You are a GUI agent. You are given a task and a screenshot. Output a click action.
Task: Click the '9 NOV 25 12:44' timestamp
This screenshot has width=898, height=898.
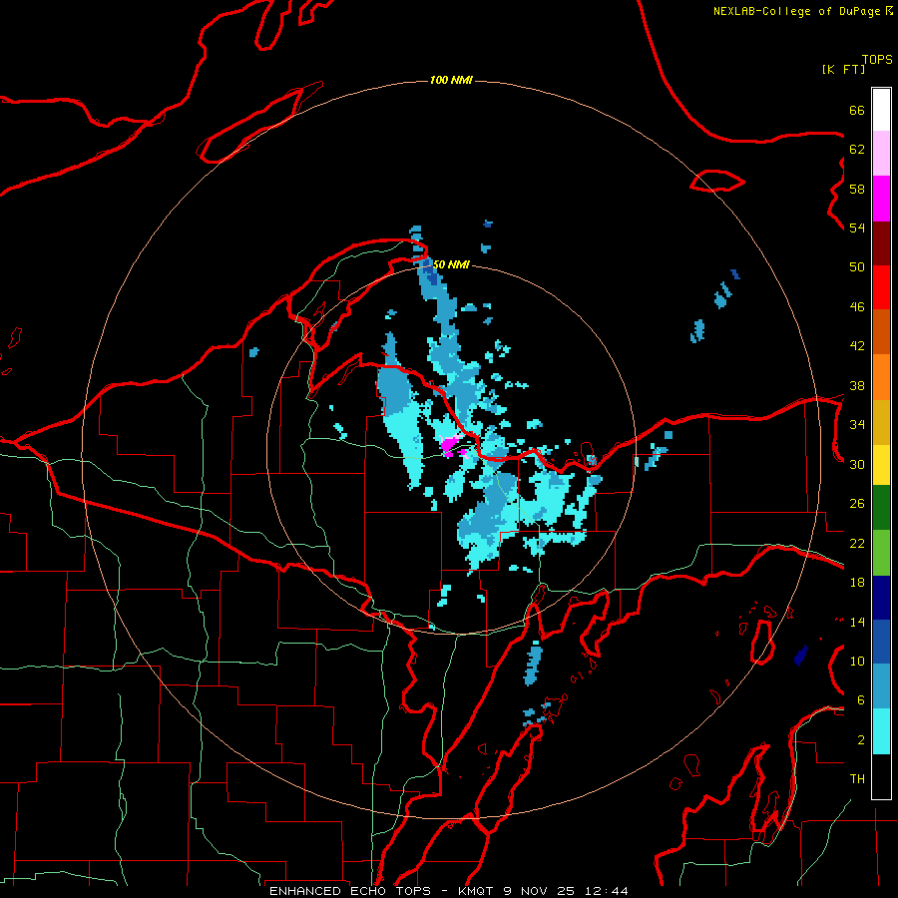tap(566, 891)
